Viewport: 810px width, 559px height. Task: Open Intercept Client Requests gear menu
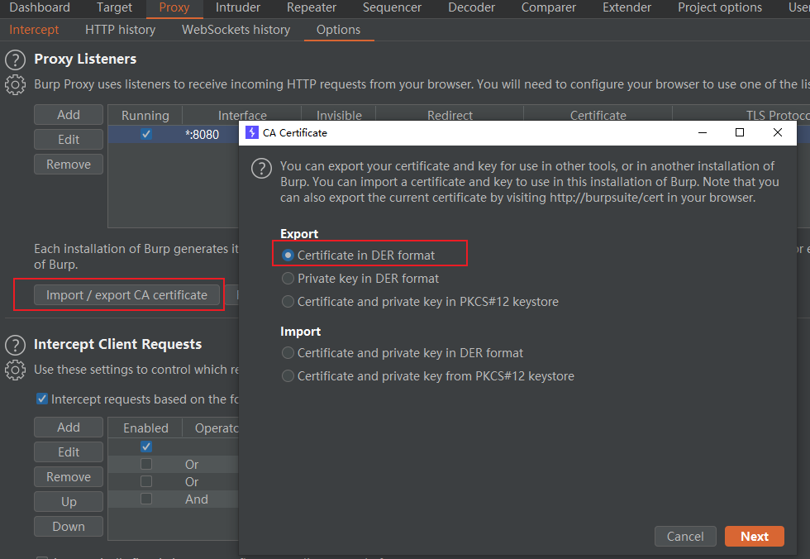click(16, 370)
